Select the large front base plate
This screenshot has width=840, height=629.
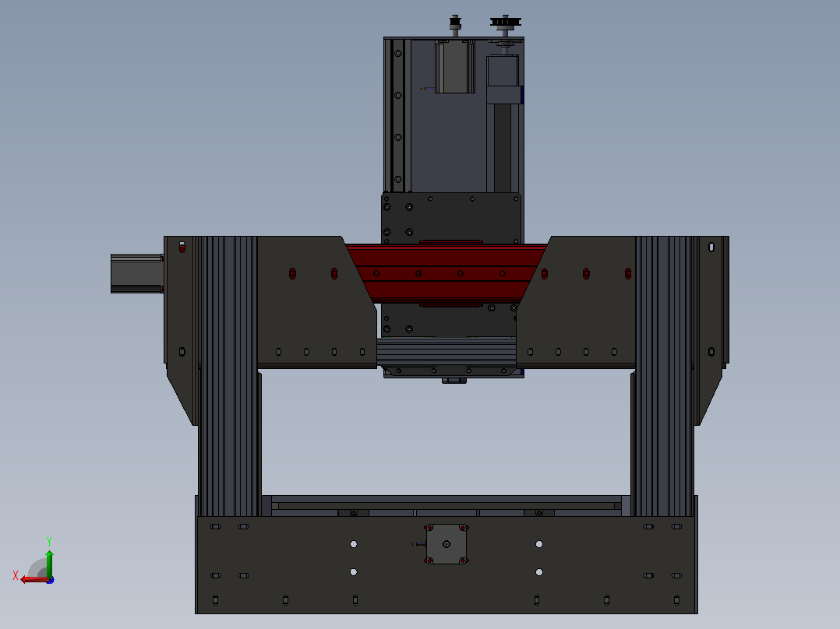click(446, 564)
